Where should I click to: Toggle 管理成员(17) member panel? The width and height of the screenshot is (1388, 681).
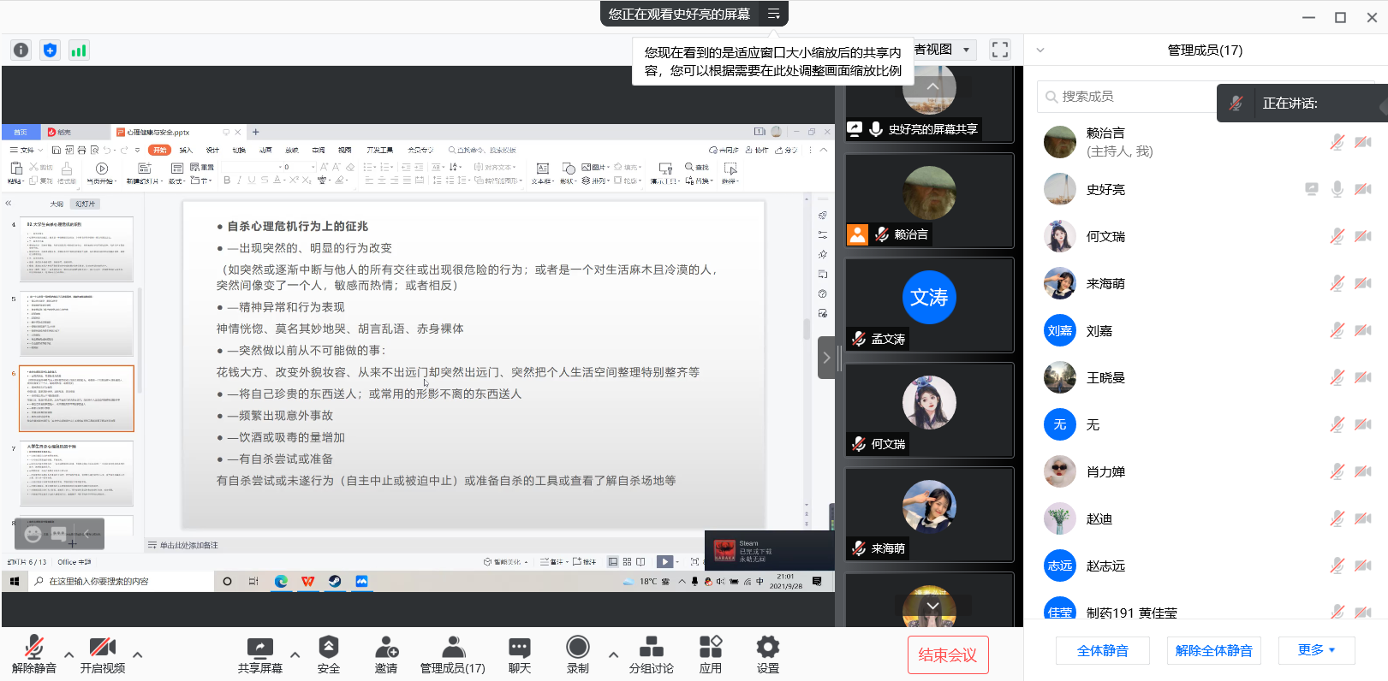[453, 654]
